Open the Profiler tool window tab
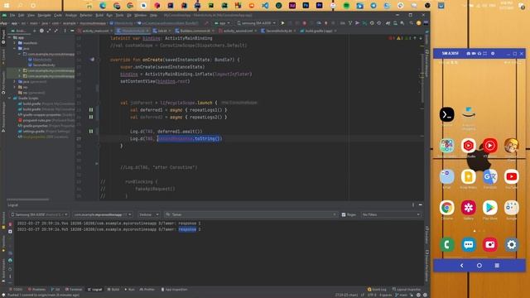 [x=147, y=290]
